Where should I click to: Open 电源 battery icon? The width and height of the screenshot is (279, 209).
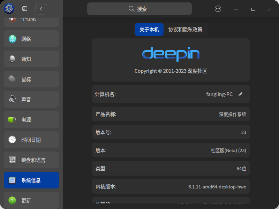tap(12, 119)
